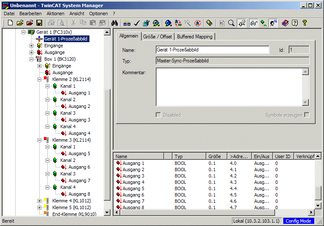Expand the Klemme 4 (KL1012) node
The image size is (324, 226).
click(40, 201)
